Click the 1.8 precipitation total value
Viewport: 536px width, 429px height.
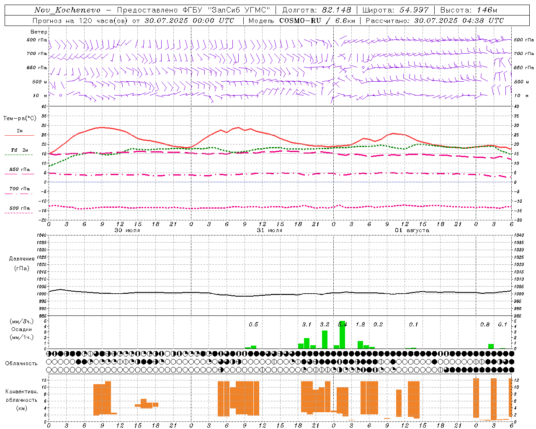[x=360, y=324]
